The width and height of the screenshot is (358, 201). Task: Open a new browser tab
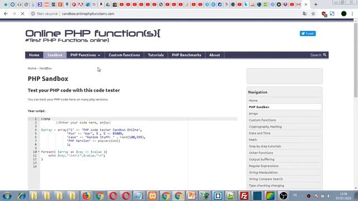pos(315,4)
